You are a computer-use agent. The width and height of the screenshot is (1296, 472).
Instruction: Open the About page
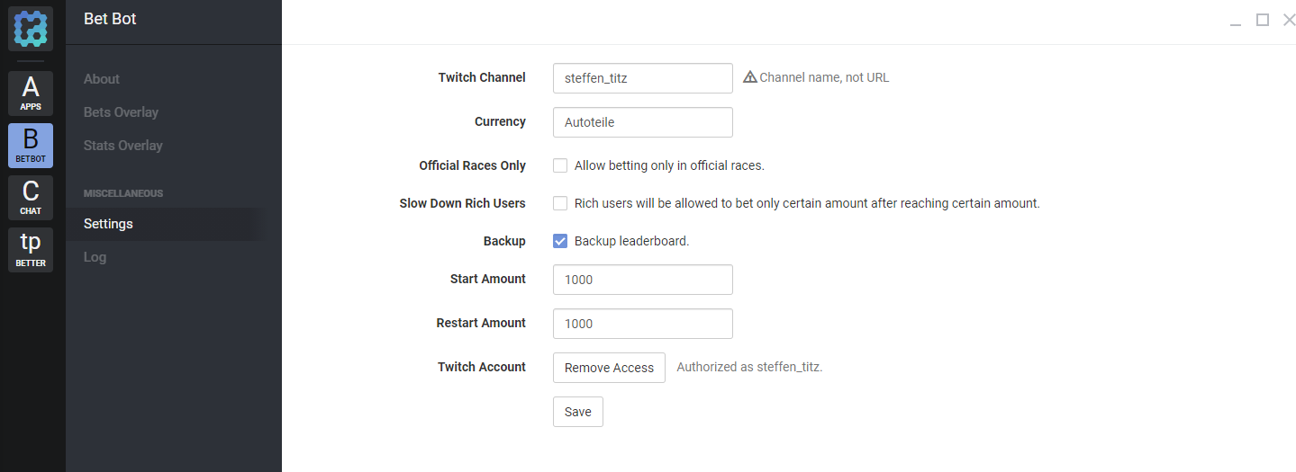click(x=102, y=79)
